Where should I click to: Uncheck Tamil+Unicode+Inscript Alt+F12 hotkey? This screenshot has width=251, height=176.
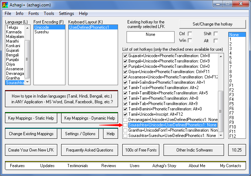pos(125,114)
